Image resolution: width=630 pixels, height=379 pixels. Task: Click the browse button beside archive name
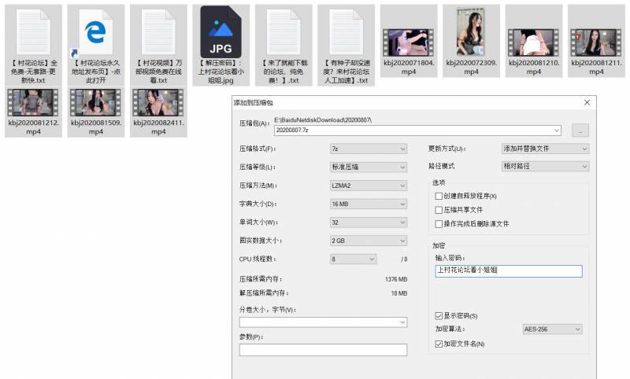pyautogui.click(x=580, y=131)
